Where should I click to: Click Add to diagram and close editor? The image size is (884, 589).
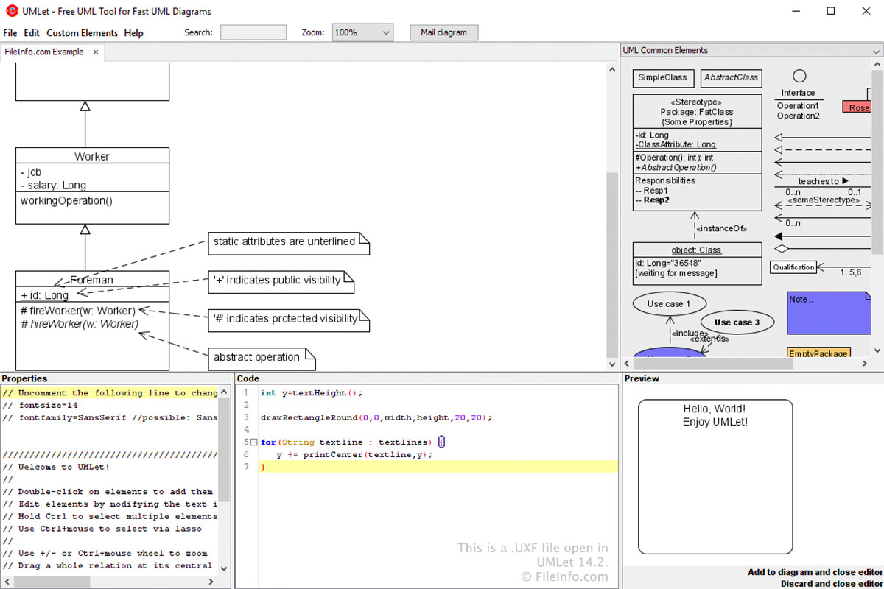pyautogui.click(x=815, y=572)
